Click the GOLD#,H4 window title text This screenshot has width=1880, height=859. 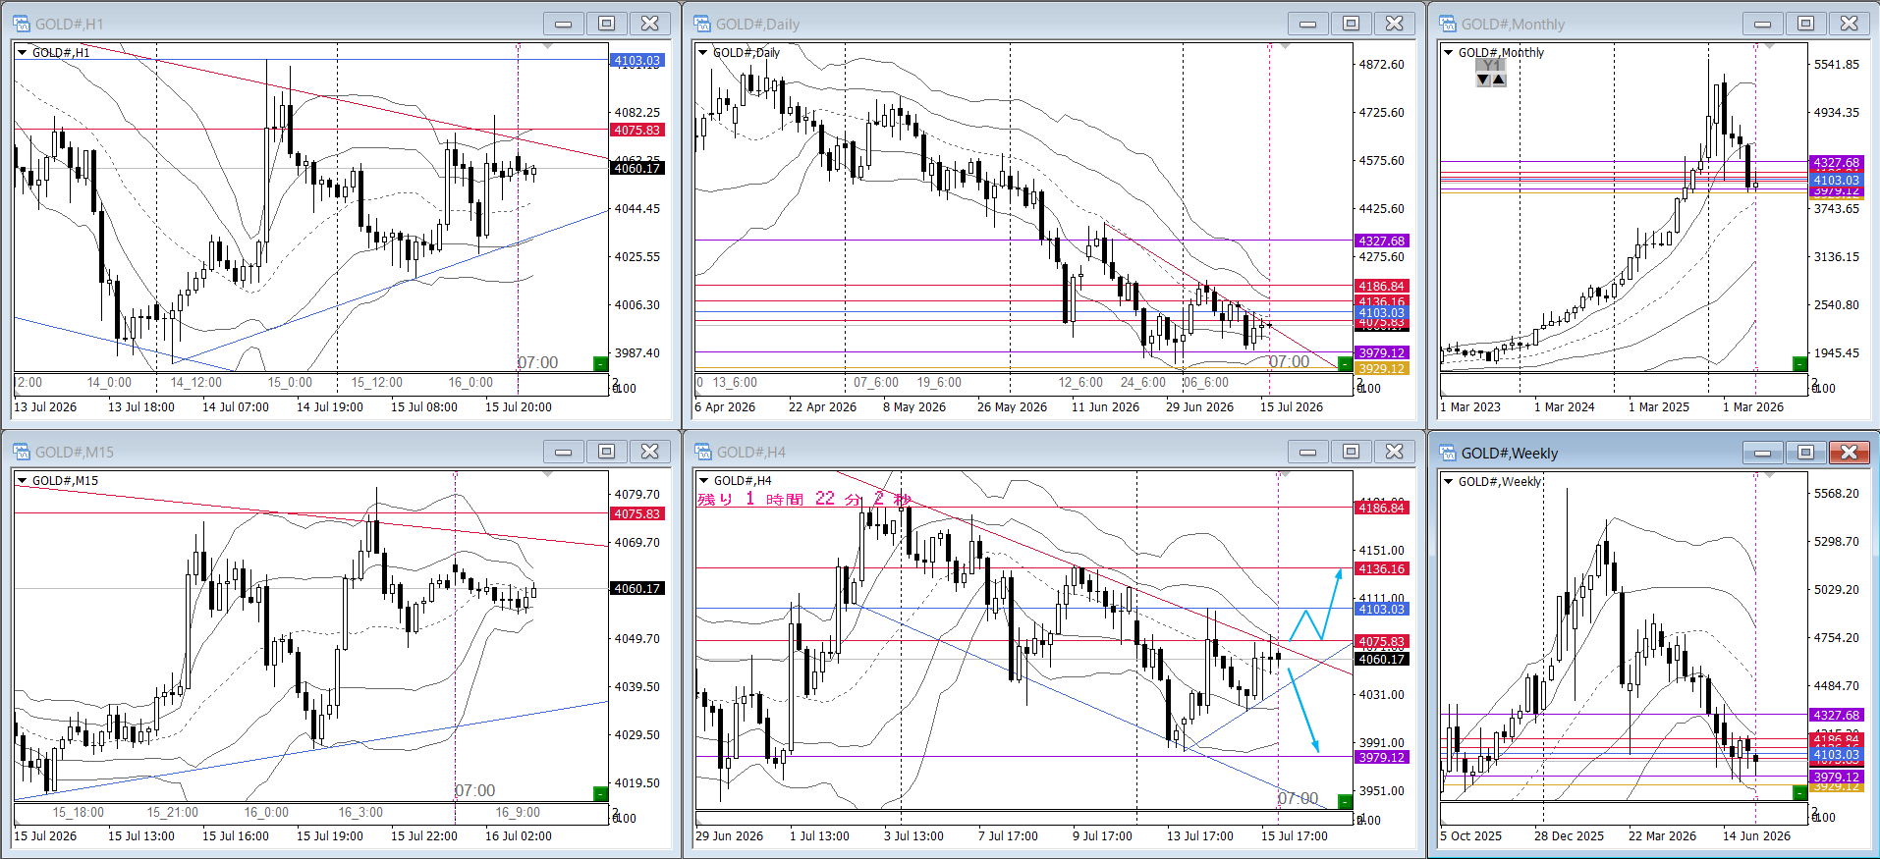tap(751, 452)
